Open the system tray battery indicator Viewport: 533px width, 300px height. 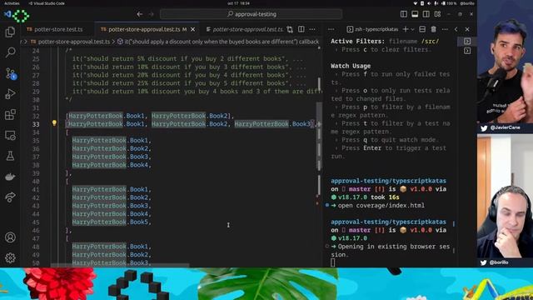click(x=450, y=3)
